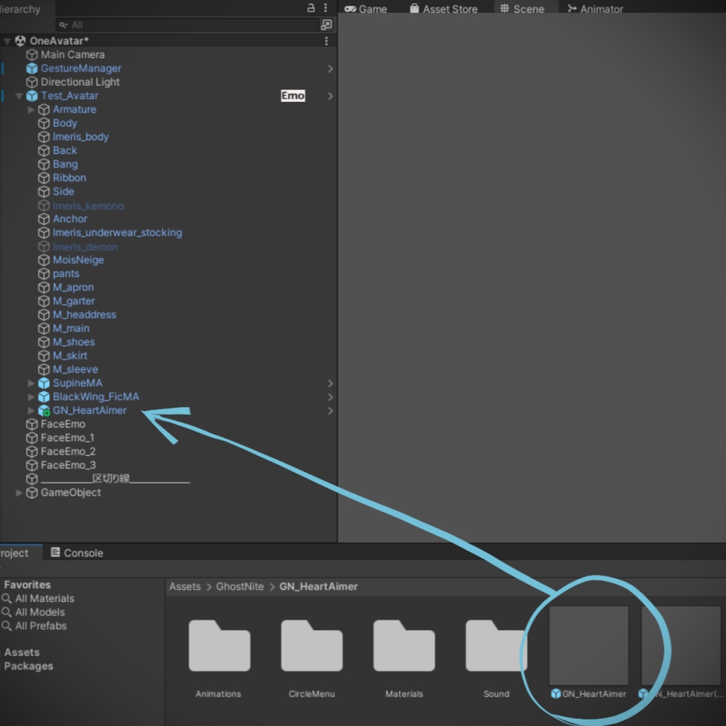Select the M_skirt object
The height and width of the screenshot is (726, 726).
[x=70, y=356]
